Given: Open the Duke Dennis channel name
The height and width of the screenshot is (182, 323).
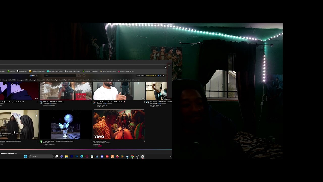Looking at the screenshot, I should (x=153, y=104).
